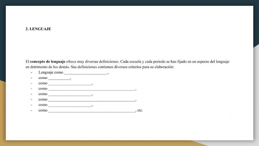Select the blank in the third list row
Screen dimensions: 259x146
(x=70, y=83)
